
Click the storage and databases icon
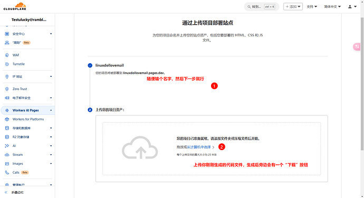(x=7, y=128)
